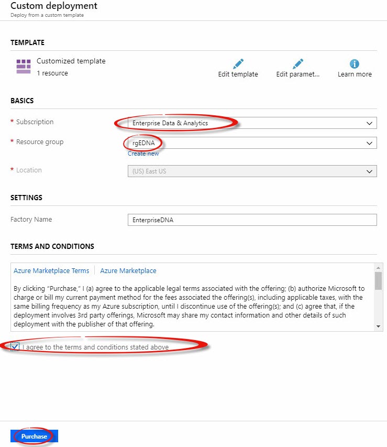Click the Edit template pencil icon
Viewport: 387px width, 447px height.
pyautogui.click(x=238, y=64)
